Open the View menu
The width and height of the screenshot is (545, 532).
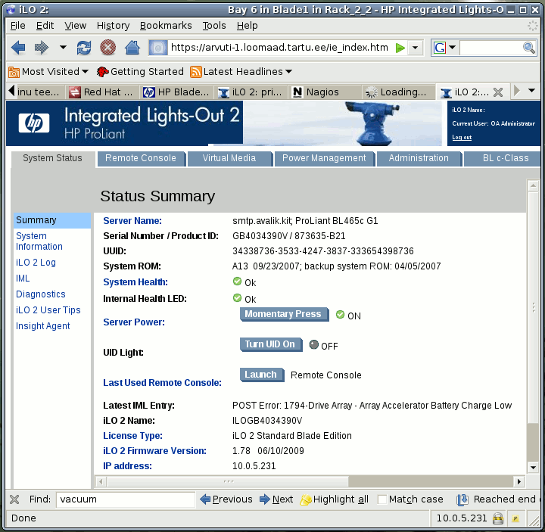75,26
